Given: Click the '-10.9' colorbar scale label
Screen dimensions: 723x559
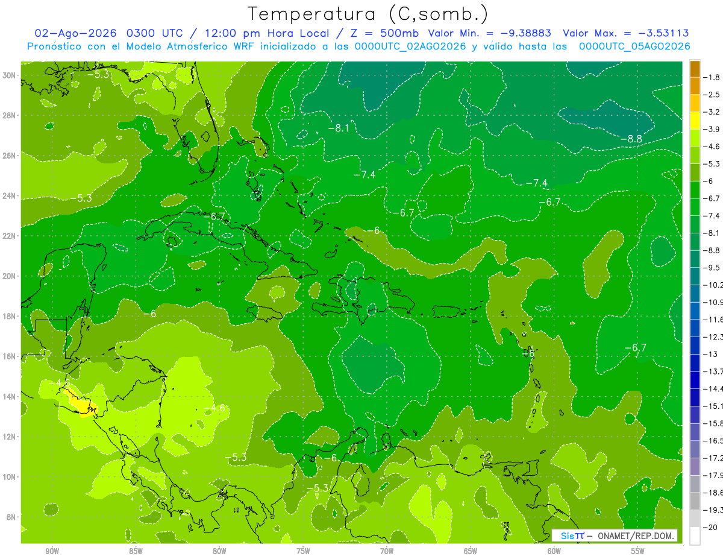Looking at the screenshot, I should pos(713,302).
